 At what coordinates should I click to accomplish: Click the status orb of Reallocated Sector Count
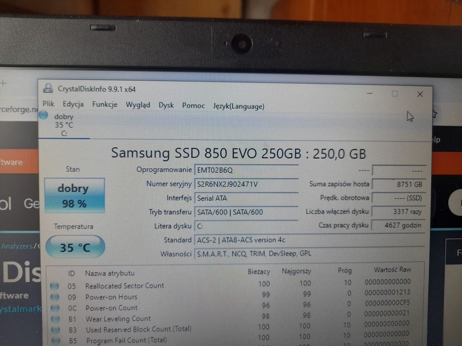tap(54, 286)
